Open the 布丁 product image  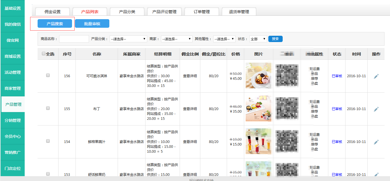[x=258, y=109]
